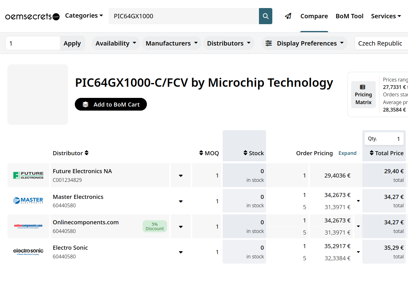The height and width of the screenshot is (285, 408).
Task: Expand Electro Sonic price breaks arrow
Action: click(x=358, y=252)
